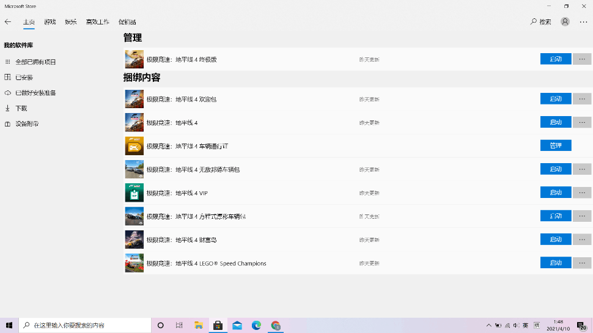Open more options for LEGO Speed Champions
Viewport: 593px width, 333px height.
click(x=582, y=263)
